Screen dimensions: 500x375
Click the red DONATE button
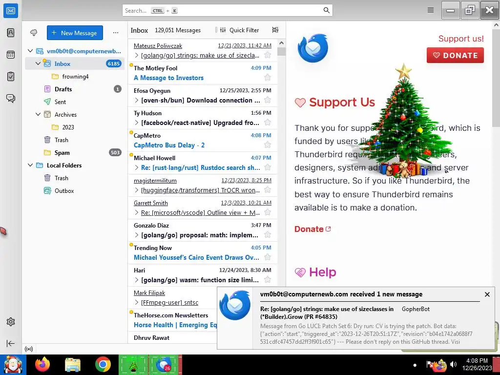[455, 55]
